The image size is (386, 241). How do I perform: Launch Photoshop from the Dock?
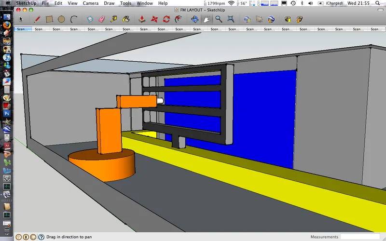click(x=7, y=114)
